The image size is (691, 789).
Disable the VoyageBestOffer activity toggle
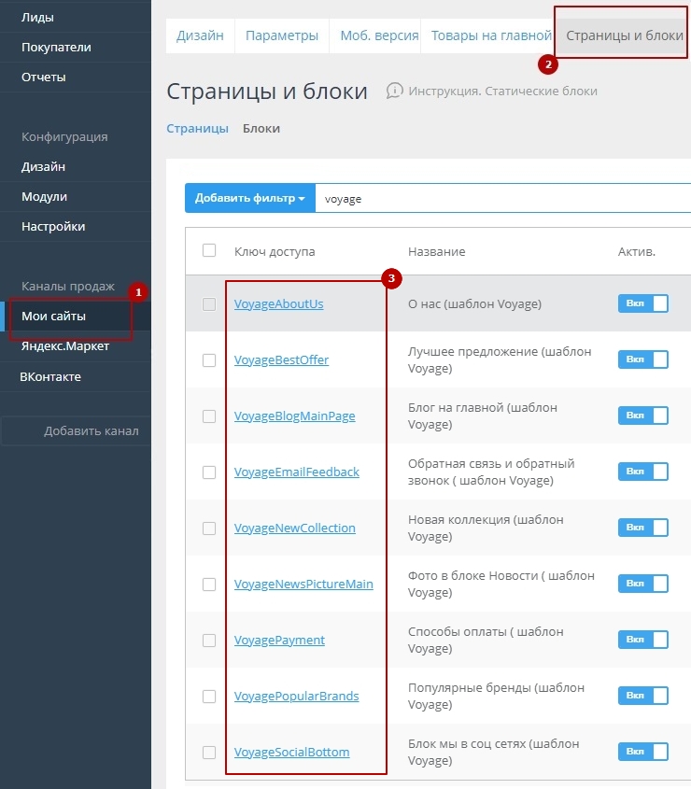coord(642,359)
